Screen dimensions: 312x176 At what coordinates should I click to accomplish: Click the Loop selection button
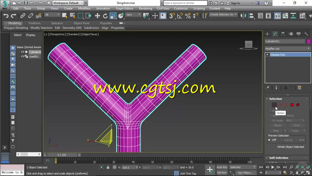coord(295,131)
